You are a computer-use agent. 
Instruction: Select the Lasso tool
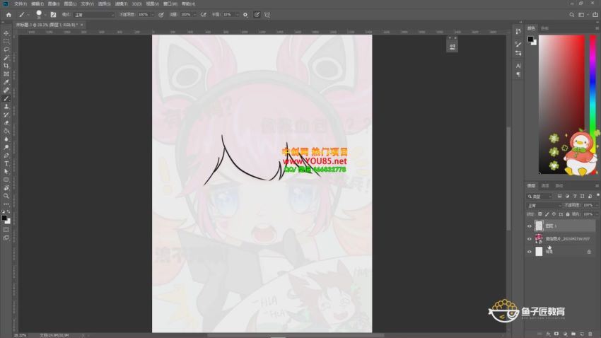tap(6, 49)
